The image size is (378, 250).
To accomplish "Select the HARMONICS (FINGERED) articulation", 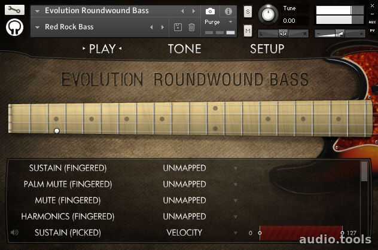I will (x=68, y=217).
